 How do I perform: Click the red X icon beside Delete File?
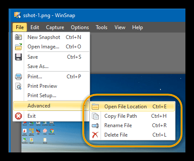coord(95,135)
